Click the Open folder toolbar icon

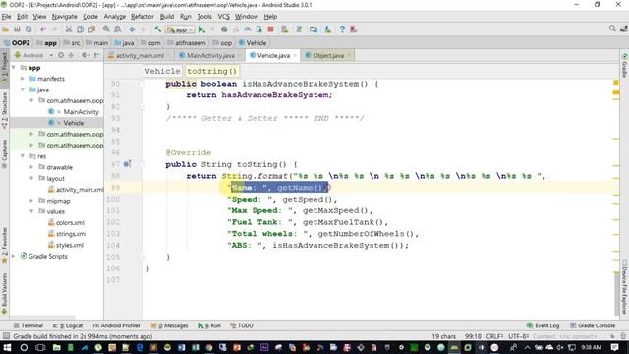(x=6, y=29)
